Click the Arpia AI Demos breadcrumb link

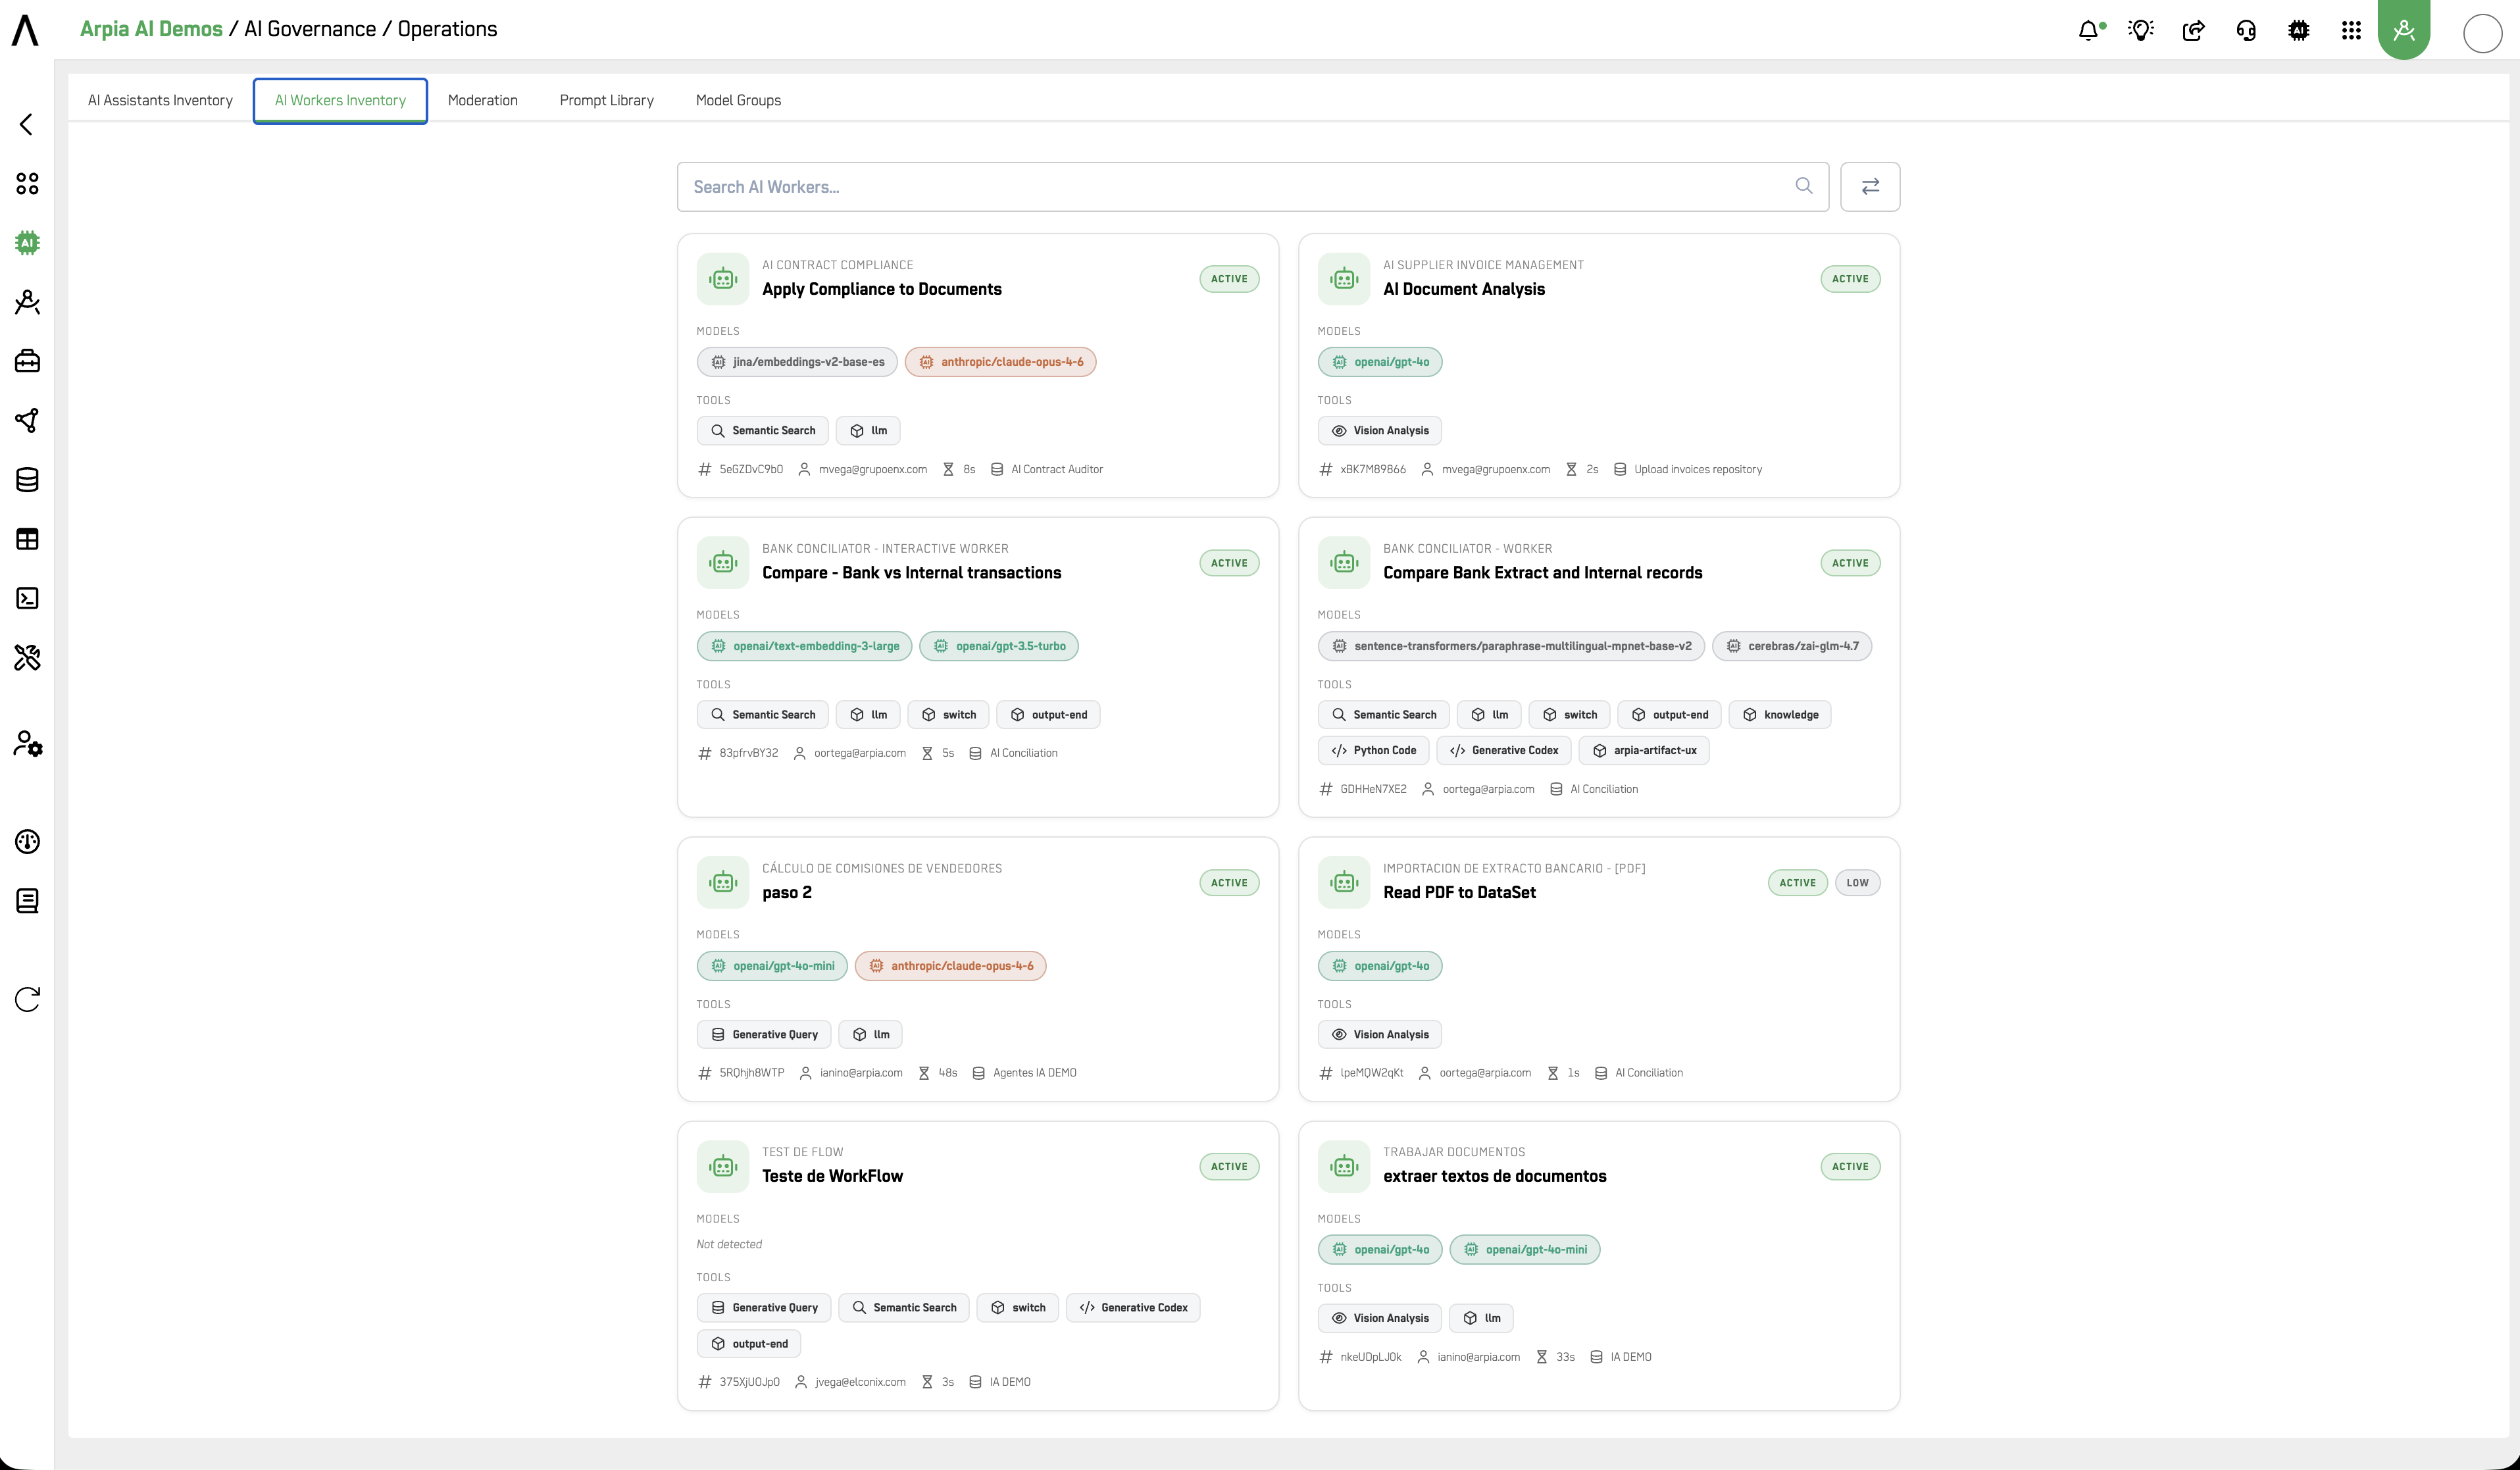(x=151, y=29)
